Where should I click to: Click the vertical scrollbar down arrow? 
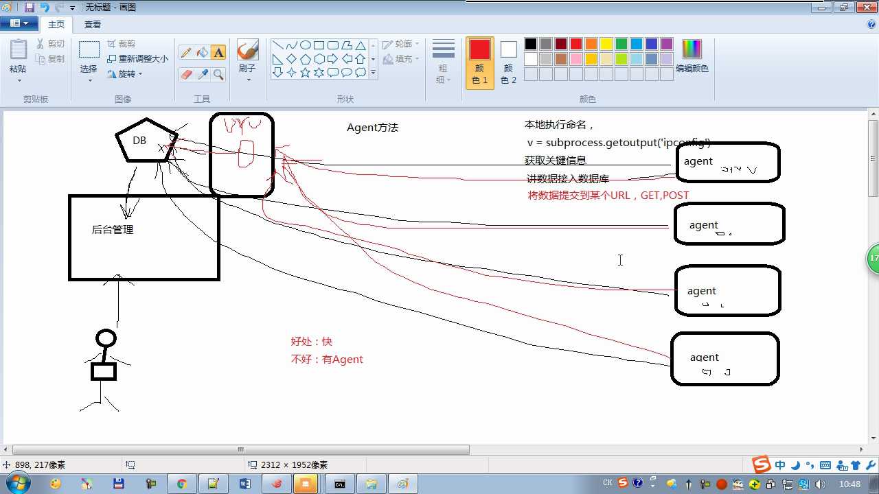click(874, 438)
